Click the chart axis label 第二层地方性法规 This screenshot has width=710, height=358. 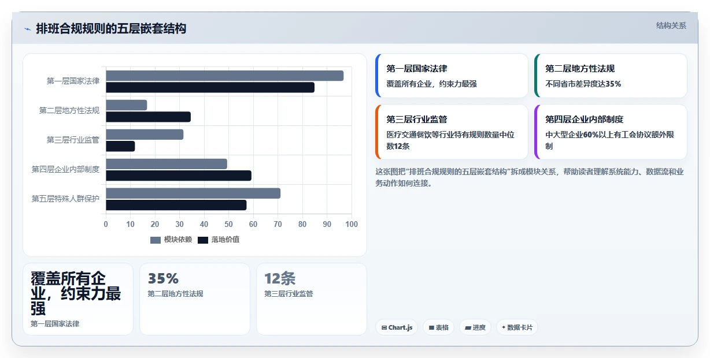[x=69, y=111]
